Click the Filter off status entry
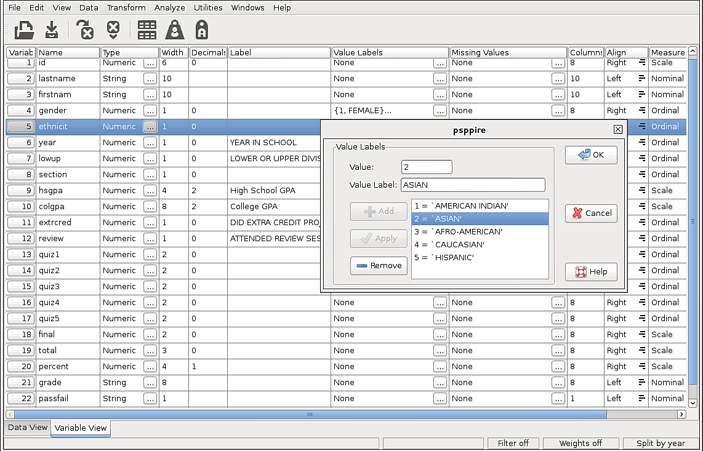 pyautogui.click(x=513, y=444)
